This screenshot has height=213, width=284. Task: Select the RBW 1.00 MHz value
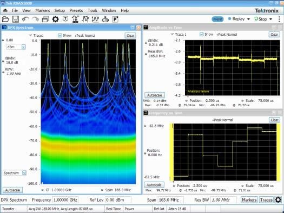coord(14,74)
